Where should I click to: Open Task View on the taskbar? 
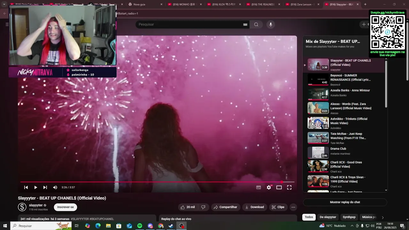(x=77, y=226)
